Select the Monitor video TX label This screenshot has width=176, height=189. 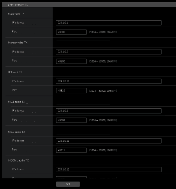(18, 43)
